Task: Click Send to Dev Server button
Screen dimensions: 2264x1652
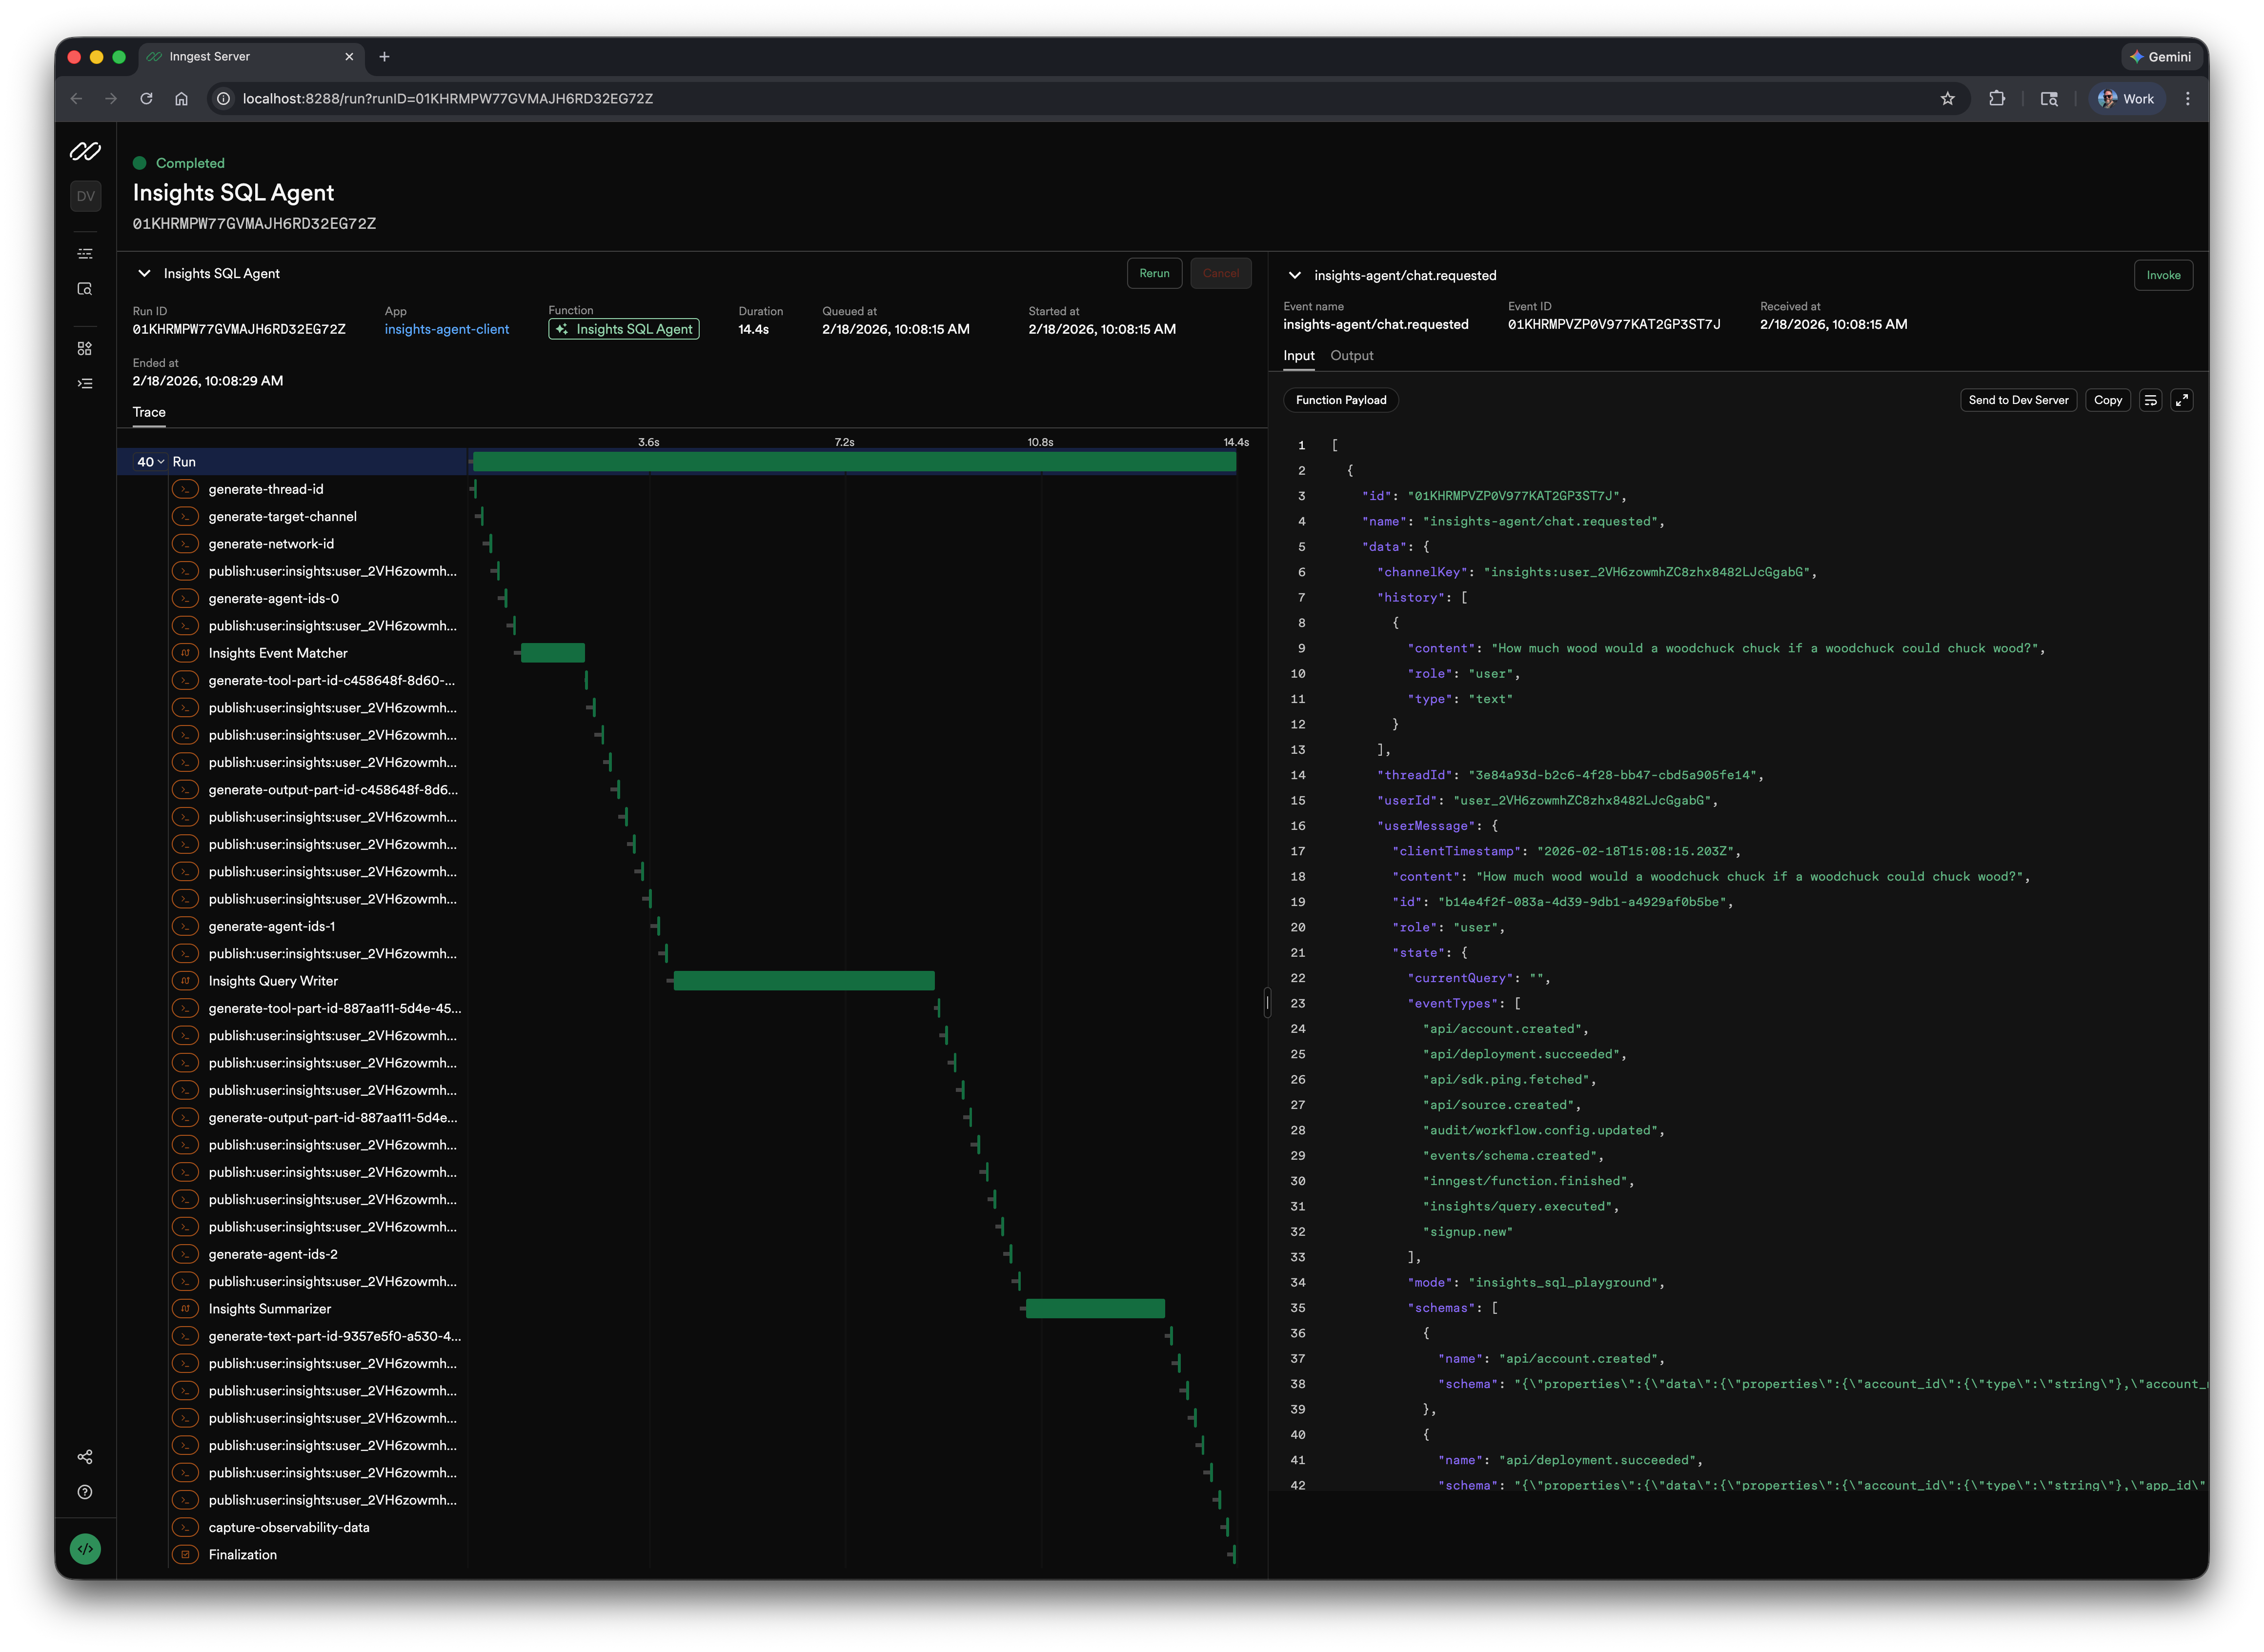Action: (x=2018, y=400)
